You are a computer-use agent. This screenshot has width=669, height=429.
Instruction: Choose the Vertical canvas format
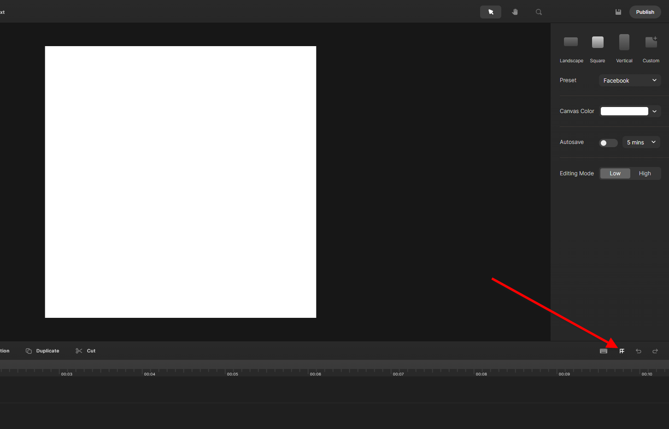624,48
